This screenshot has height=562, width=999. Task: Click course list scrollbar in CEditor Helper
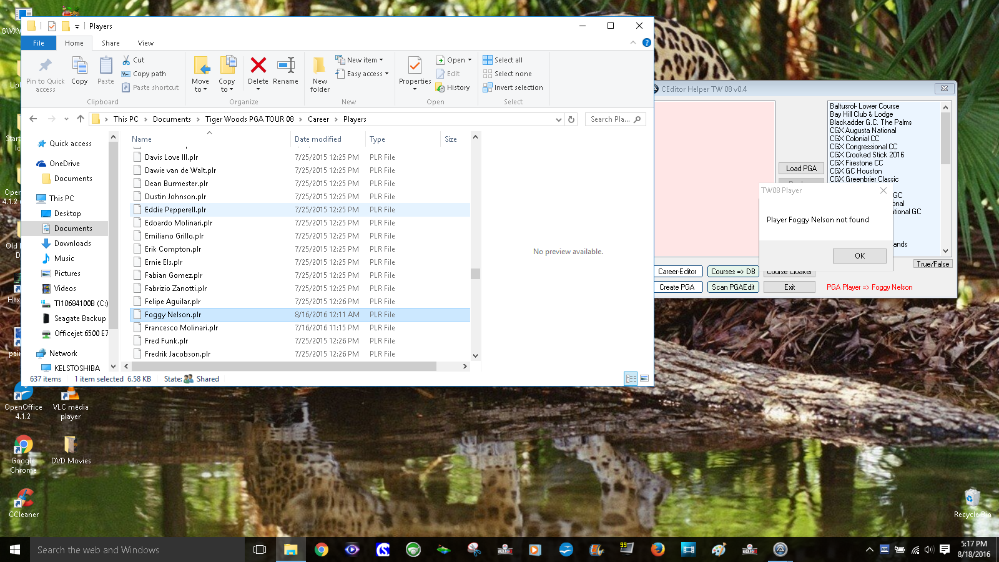click(945, 138)
